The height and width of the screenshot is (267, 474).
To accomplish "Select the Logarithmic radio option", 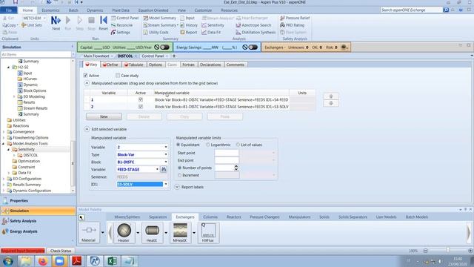I will pyautogui.click(x=208, y=145).
